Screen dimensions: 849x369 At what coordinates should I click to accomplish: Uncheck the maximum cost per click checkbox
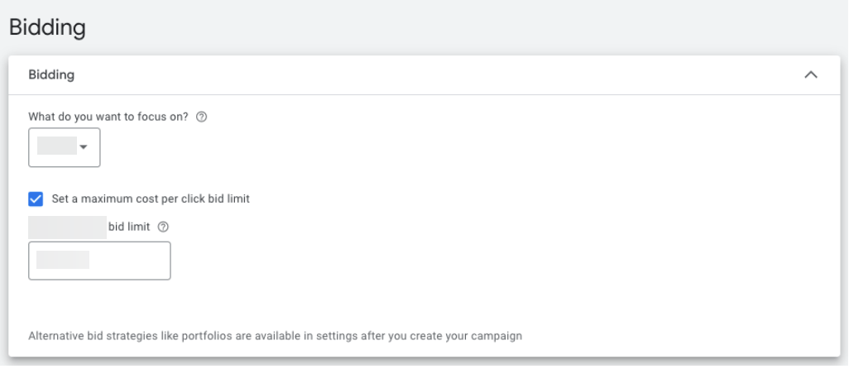tap(35, 199)
